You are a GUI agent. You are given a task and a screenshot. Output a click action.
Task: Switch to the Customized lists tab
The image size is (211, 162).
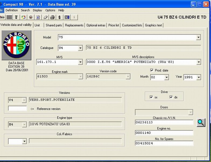click(132, 25)
